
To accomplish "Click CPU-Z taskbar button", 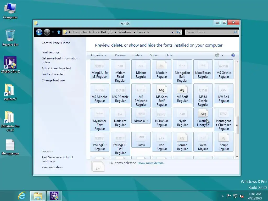I will point(54,196).
